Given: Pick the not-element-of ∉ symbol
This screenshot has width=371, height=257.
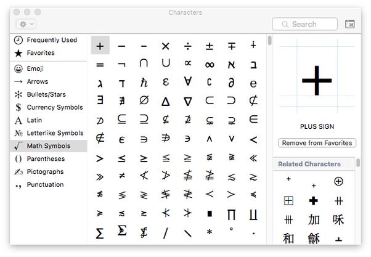Looking at the screenshot, I should pos(100,139).
